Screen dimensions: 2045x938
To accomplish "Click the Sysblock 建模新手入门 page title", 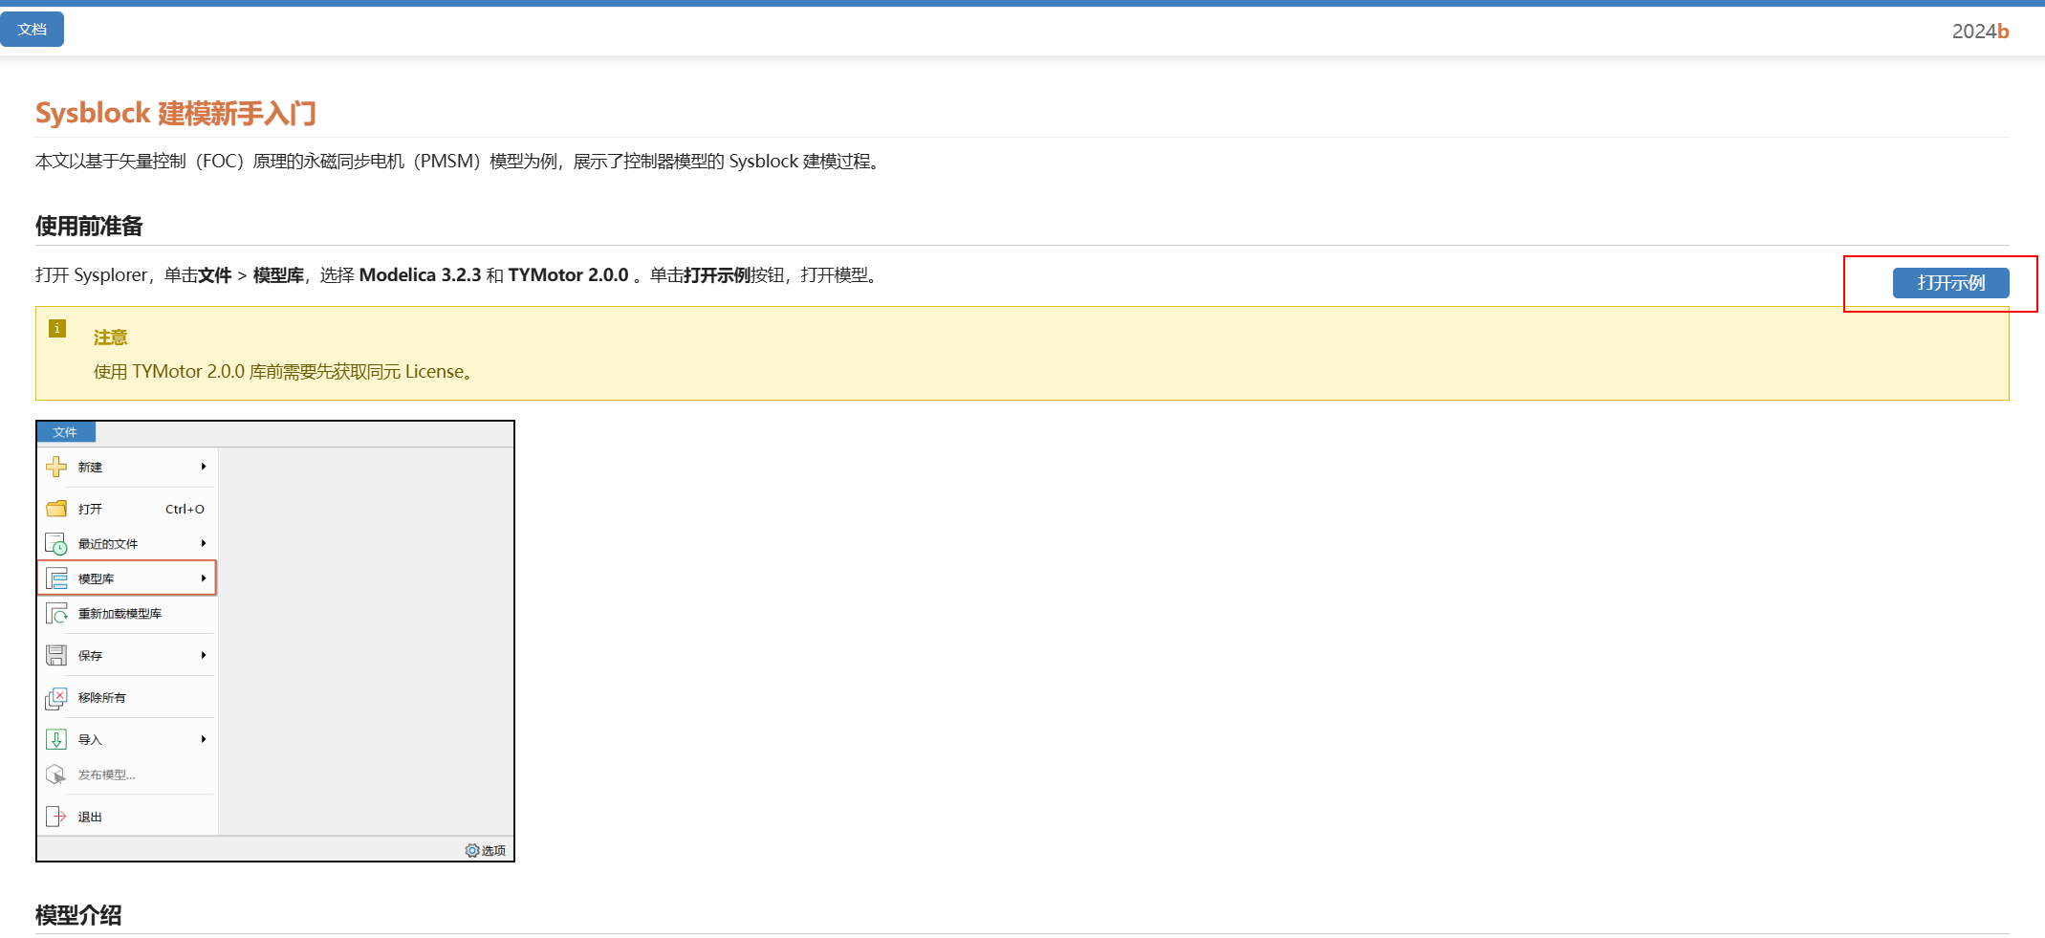I will point(176,113).
